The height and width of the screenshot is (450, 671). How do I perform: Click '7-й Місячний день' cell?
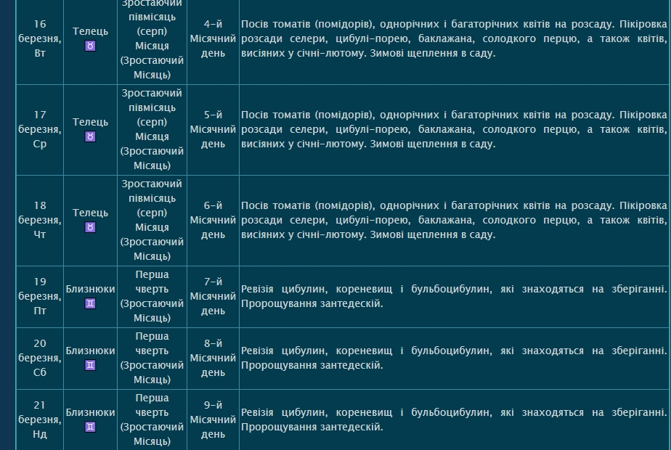[213, 296]
